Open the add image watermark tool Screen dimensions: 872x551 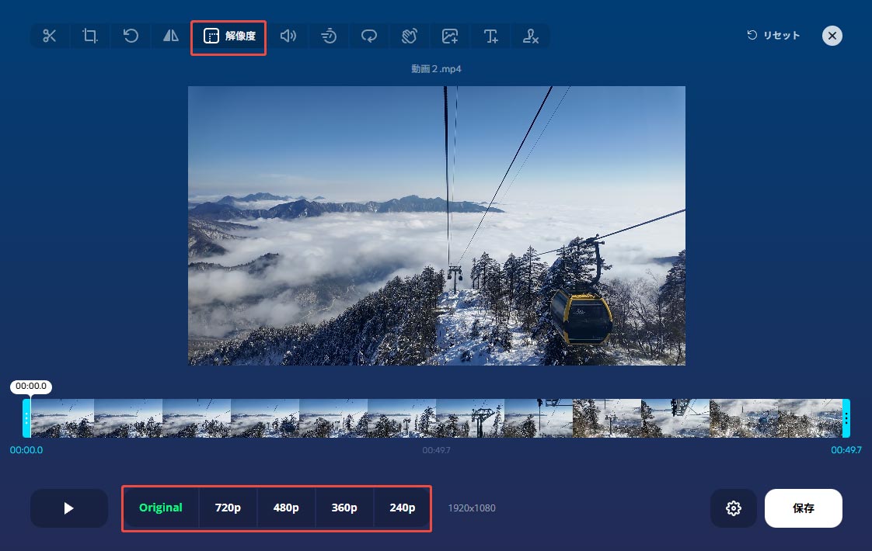coord(450,36)
